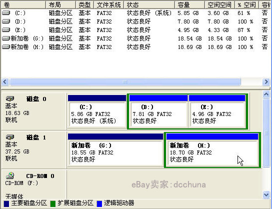Click 状态良好 (系统) in the C: row
Screen dimensions: 272x209
pos(149,13)
